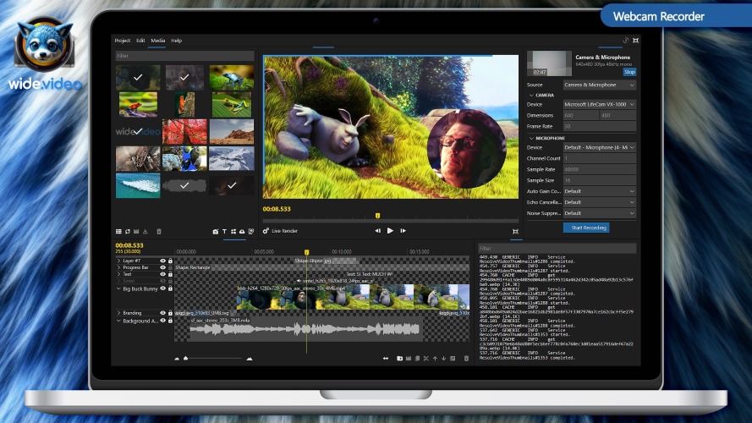Collapse the MICROPHONE section
The width and height of the screenshot is (752, 423).
[531, 138]
